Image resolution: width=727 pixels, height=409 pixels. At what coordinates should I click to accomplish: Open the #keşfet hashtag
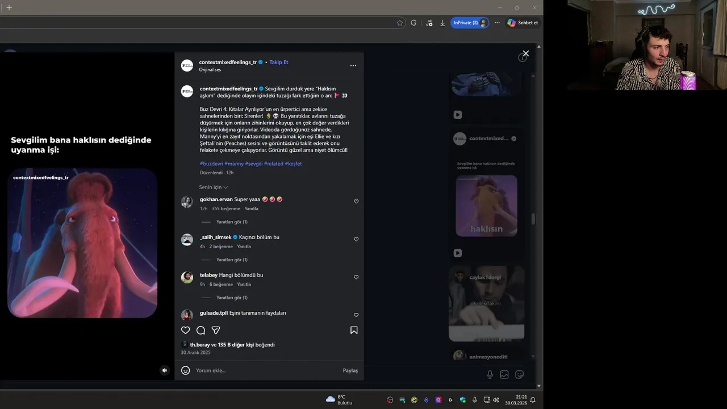[x=294, y=164]
